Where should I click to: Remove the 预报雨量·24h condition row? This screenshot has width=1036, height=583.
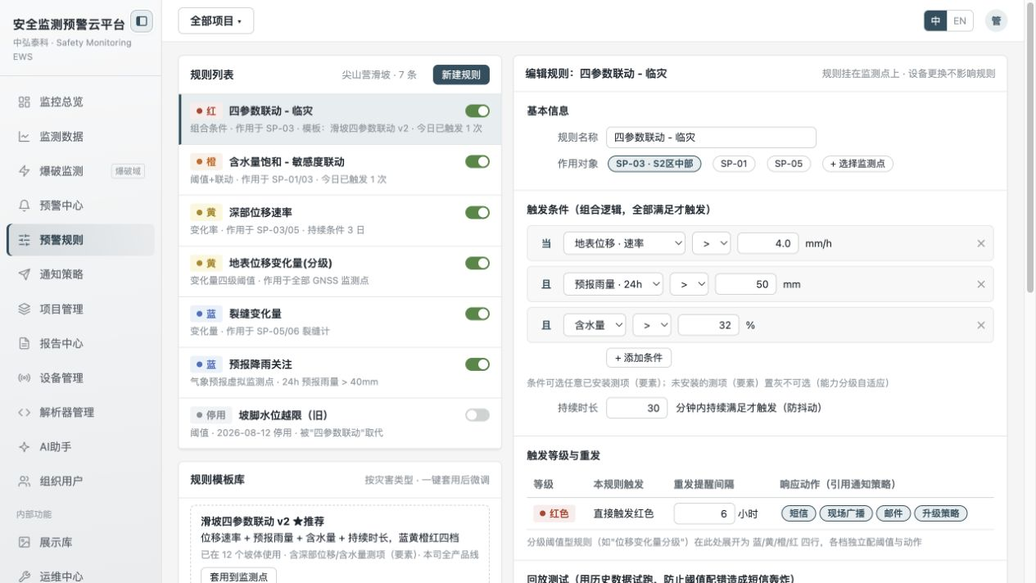coord(981,284)
